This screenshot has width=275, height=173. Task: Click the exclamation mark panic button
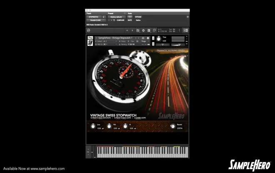pyautogui.click(x=179, y=30)
